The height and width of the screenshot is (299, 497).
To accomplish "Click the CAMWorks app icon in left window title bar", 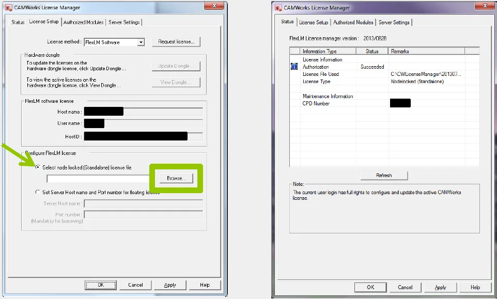I will pos(9,8).
